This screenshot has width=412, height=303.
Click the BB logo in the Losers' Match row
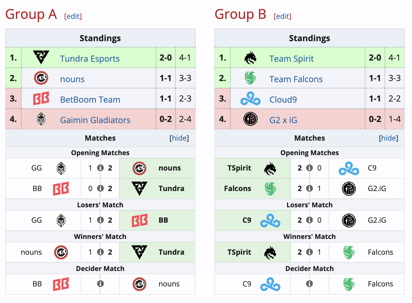coord(140,220)
